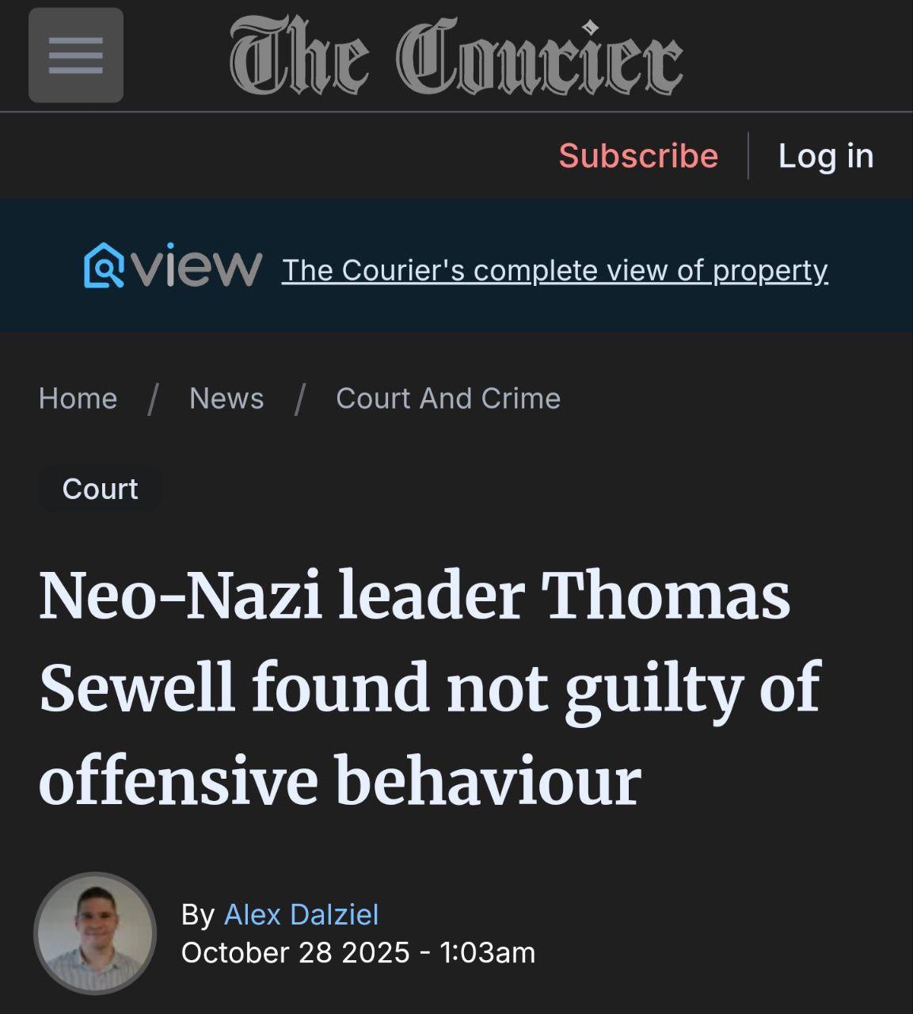Click the October 28 2025 timestamp
Image resolution: width=913 pixels, height=1014 pixels.
point(358,952)
